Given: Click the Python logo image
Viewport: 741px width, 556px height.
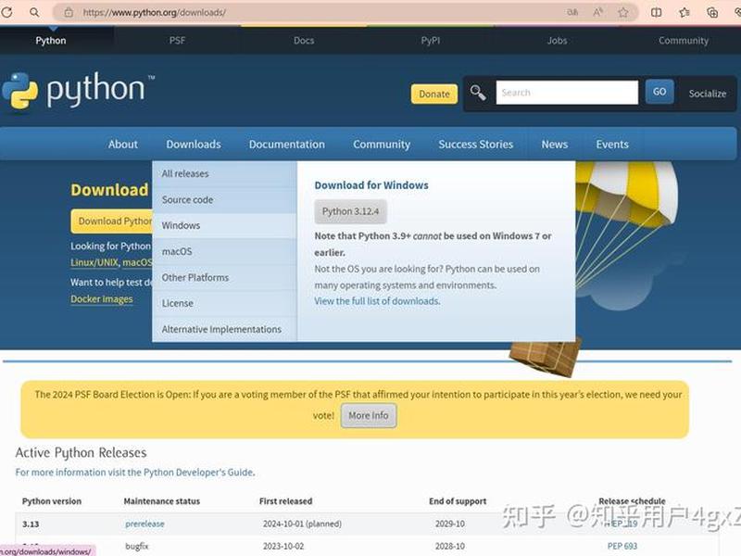Looking at the screenshot, I should (x=79, y=90).
